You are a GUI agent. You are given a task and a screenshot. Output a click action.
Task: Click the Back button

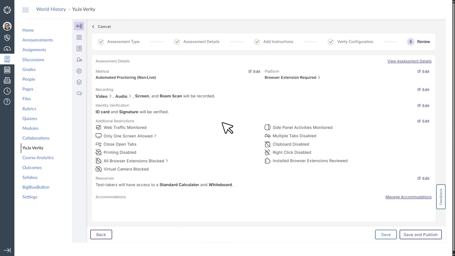tap(101, 235)
